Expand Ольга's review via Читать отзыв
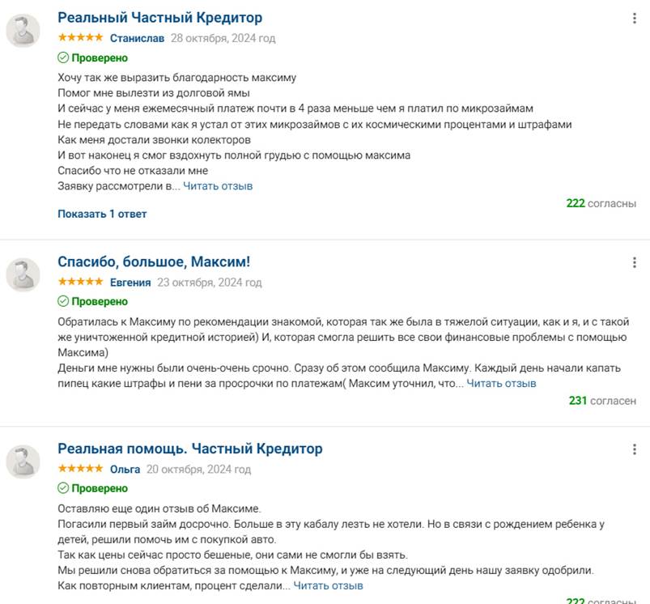 pyautogui.click(x=328, y=585)
